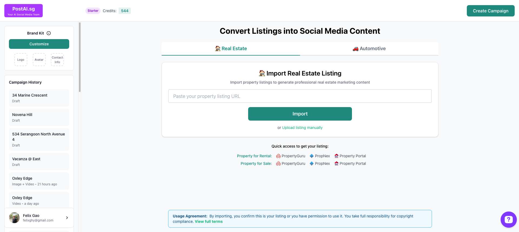Open PropertyGuru for sale listings
This screenshot has width=519, height=232.
coord(291,163)
